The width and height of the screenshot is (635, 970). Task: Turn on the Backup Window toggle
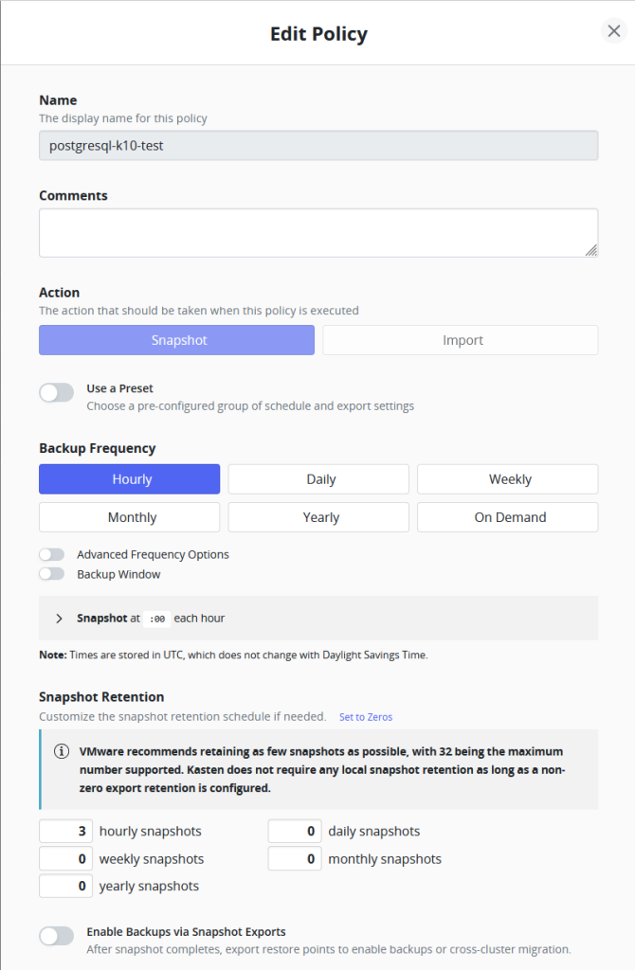click(x=52, y=574)
